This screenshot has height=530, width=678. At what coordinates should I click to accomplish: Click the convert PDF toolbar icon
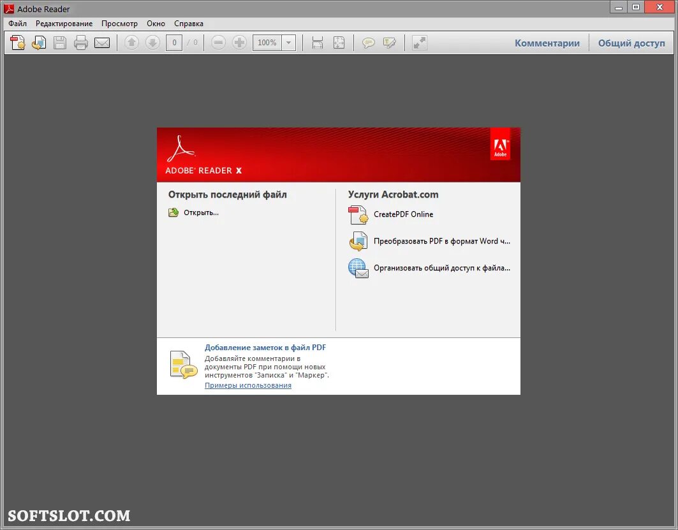coord(39,42)
